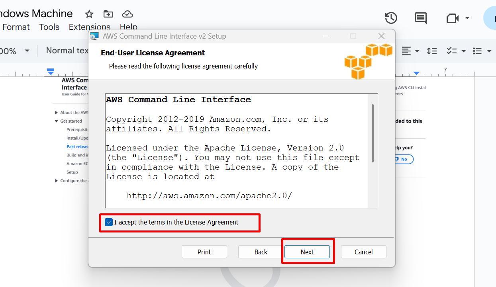Open the comments history icon

[421, 18]
